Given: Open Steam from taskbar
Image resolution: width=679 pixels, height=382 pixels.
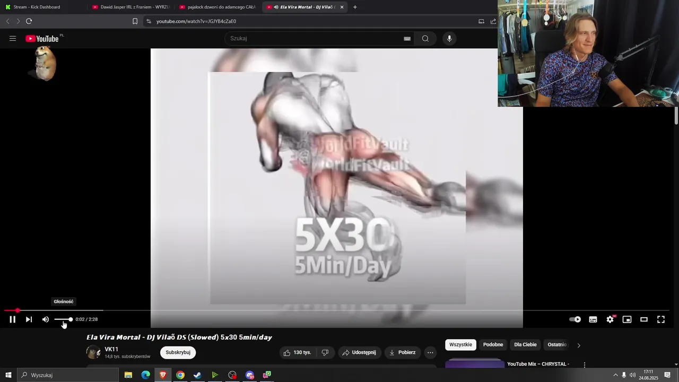Looking at the screenshot, I should tap(197, 375).
